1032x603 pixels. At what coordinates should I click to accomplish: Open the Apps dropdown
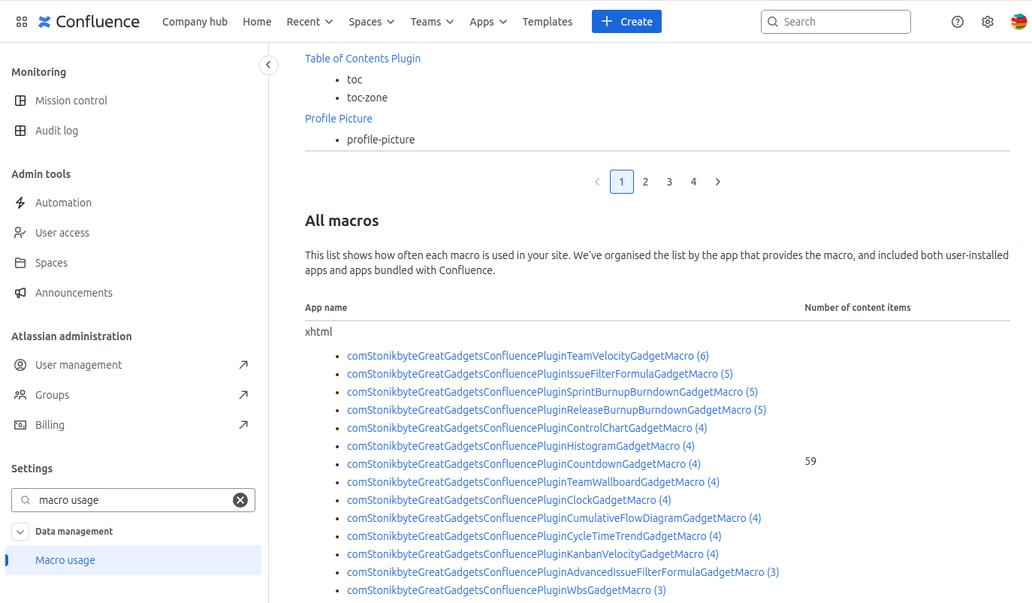pos(488,22)
